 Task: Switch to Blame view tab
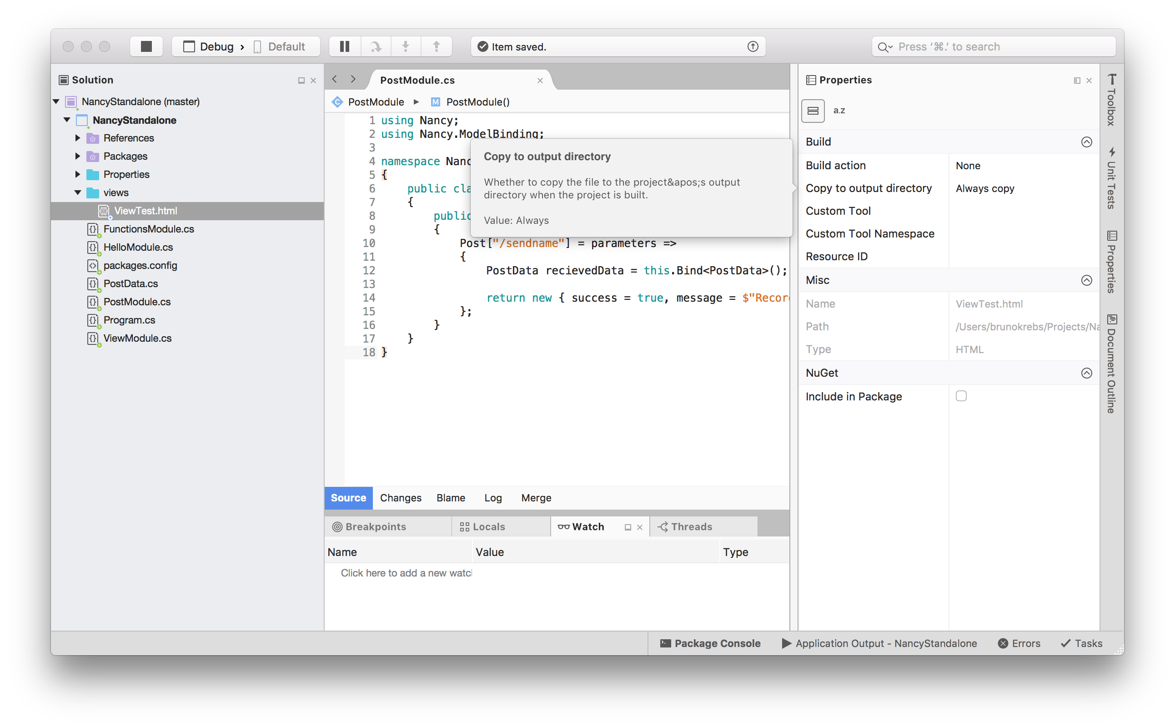point(450,498)
